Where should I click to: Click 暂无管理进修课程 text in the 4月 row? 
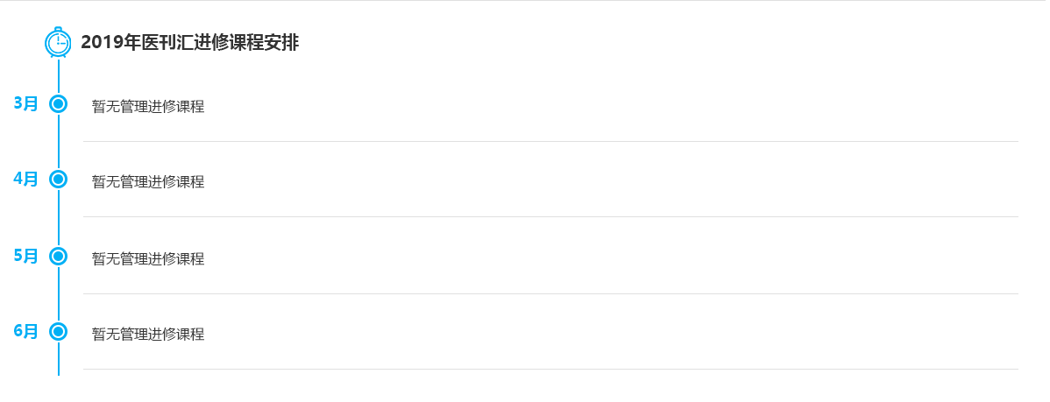point(148,182)
